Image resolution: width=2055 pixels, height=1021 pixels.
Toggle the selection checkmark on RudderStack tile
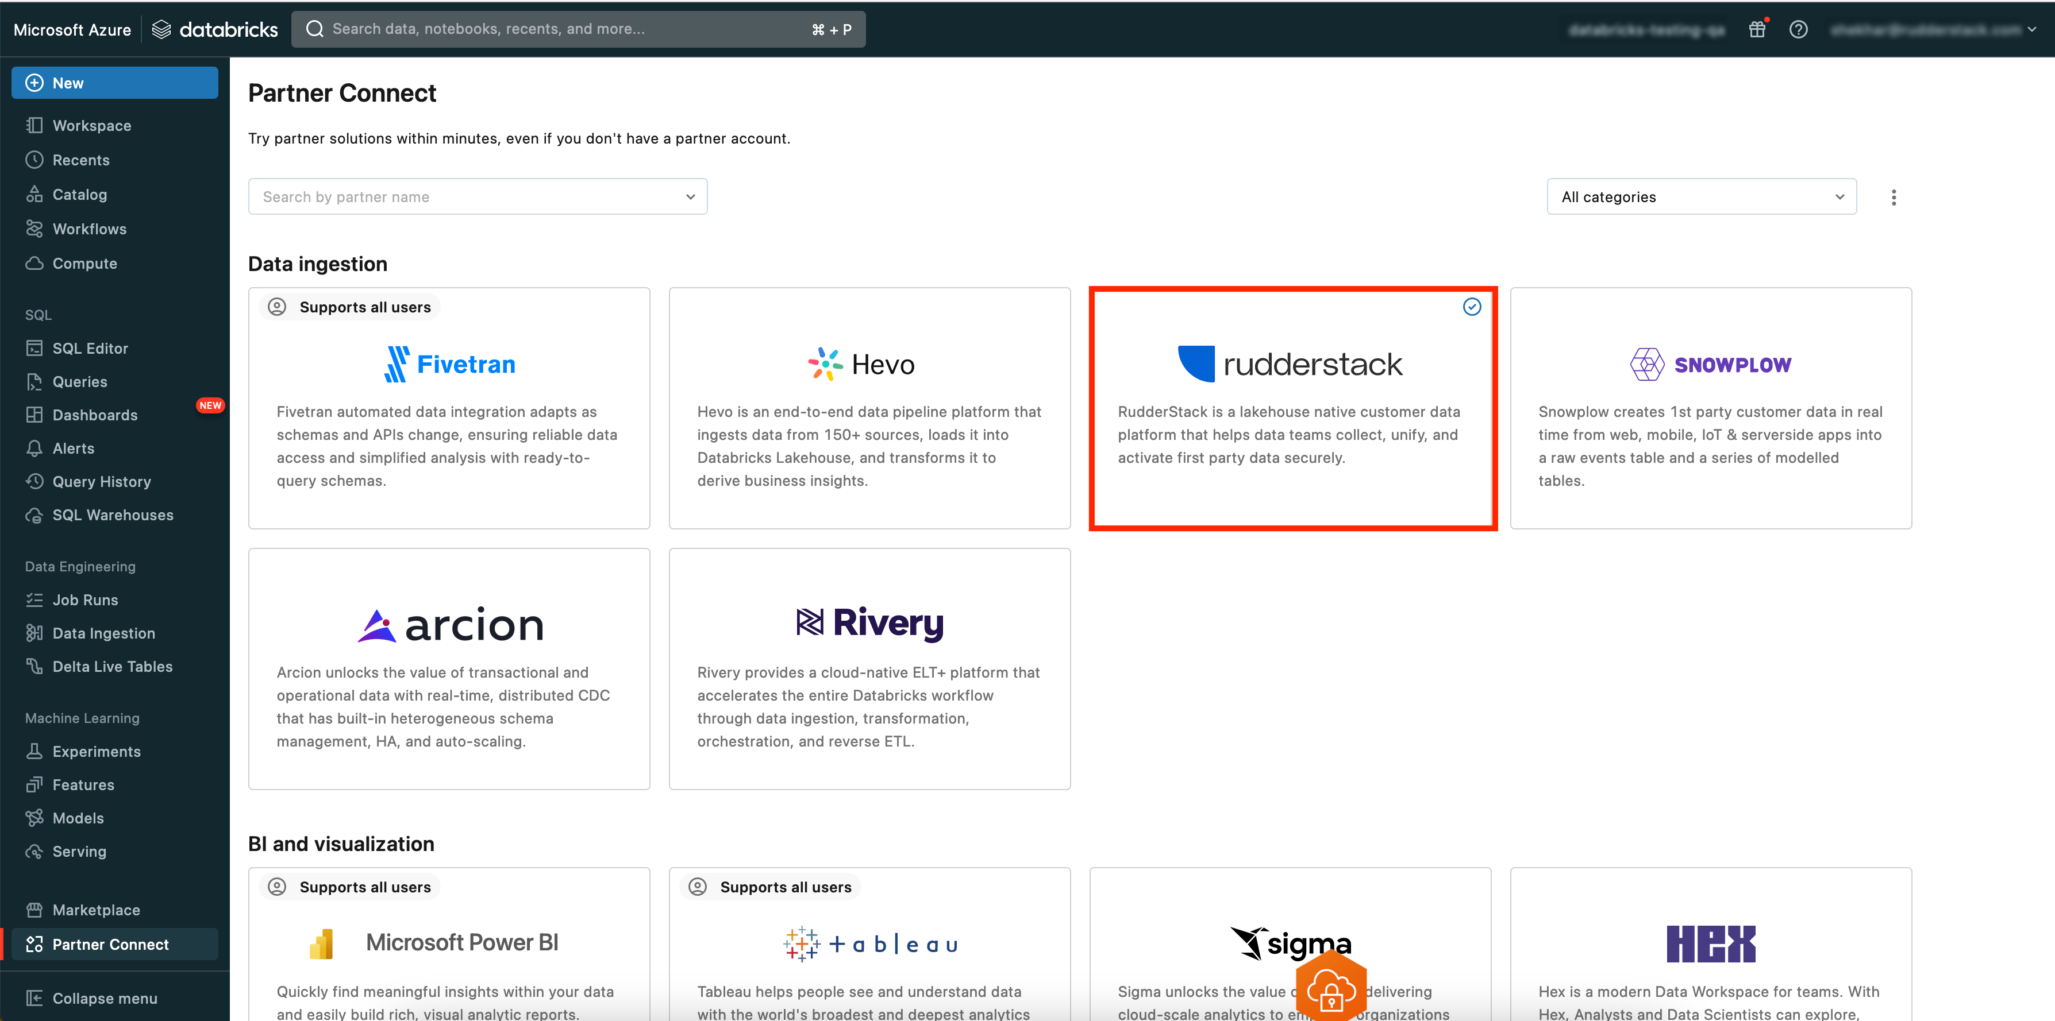click(x=1471, y=306)
